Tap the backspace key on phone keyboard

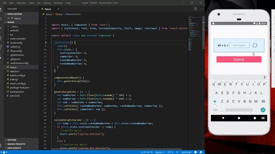263,101
